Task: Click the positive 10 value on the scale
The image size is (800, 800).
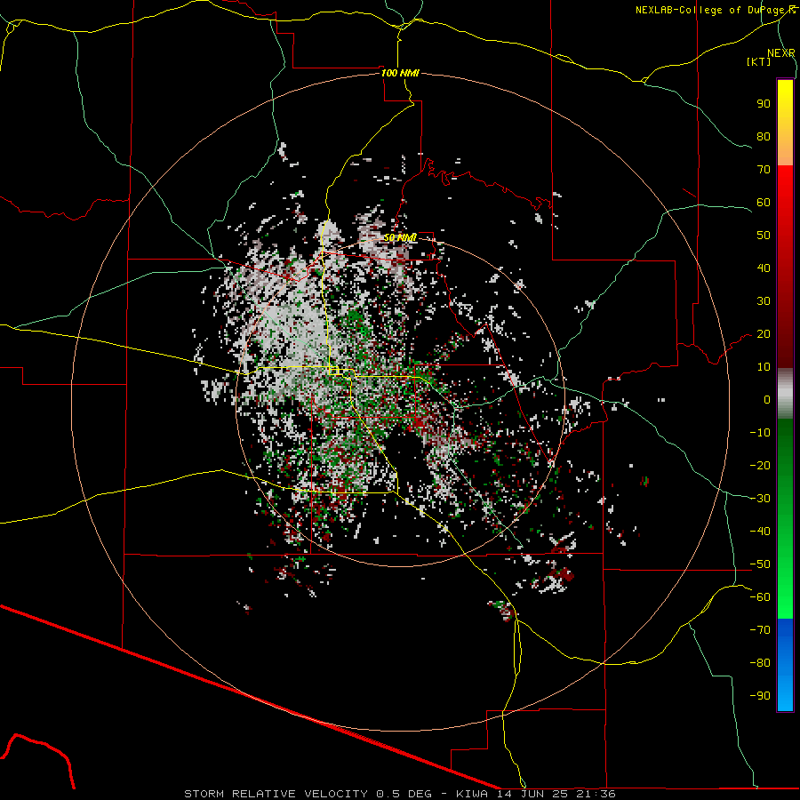Action: tap(764, 367)
